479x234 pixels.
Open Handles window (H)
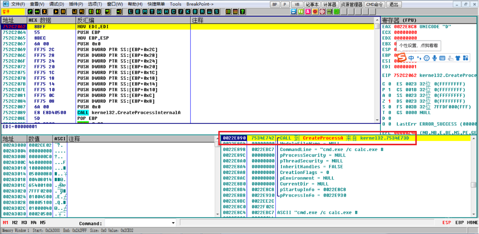click(166, 12)
